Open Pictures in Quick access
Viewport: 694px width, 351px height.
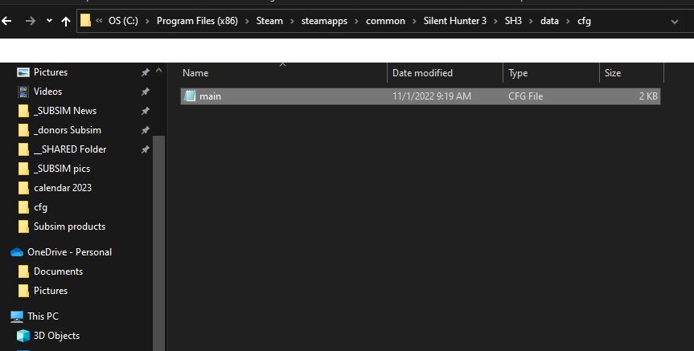point(51,72)
